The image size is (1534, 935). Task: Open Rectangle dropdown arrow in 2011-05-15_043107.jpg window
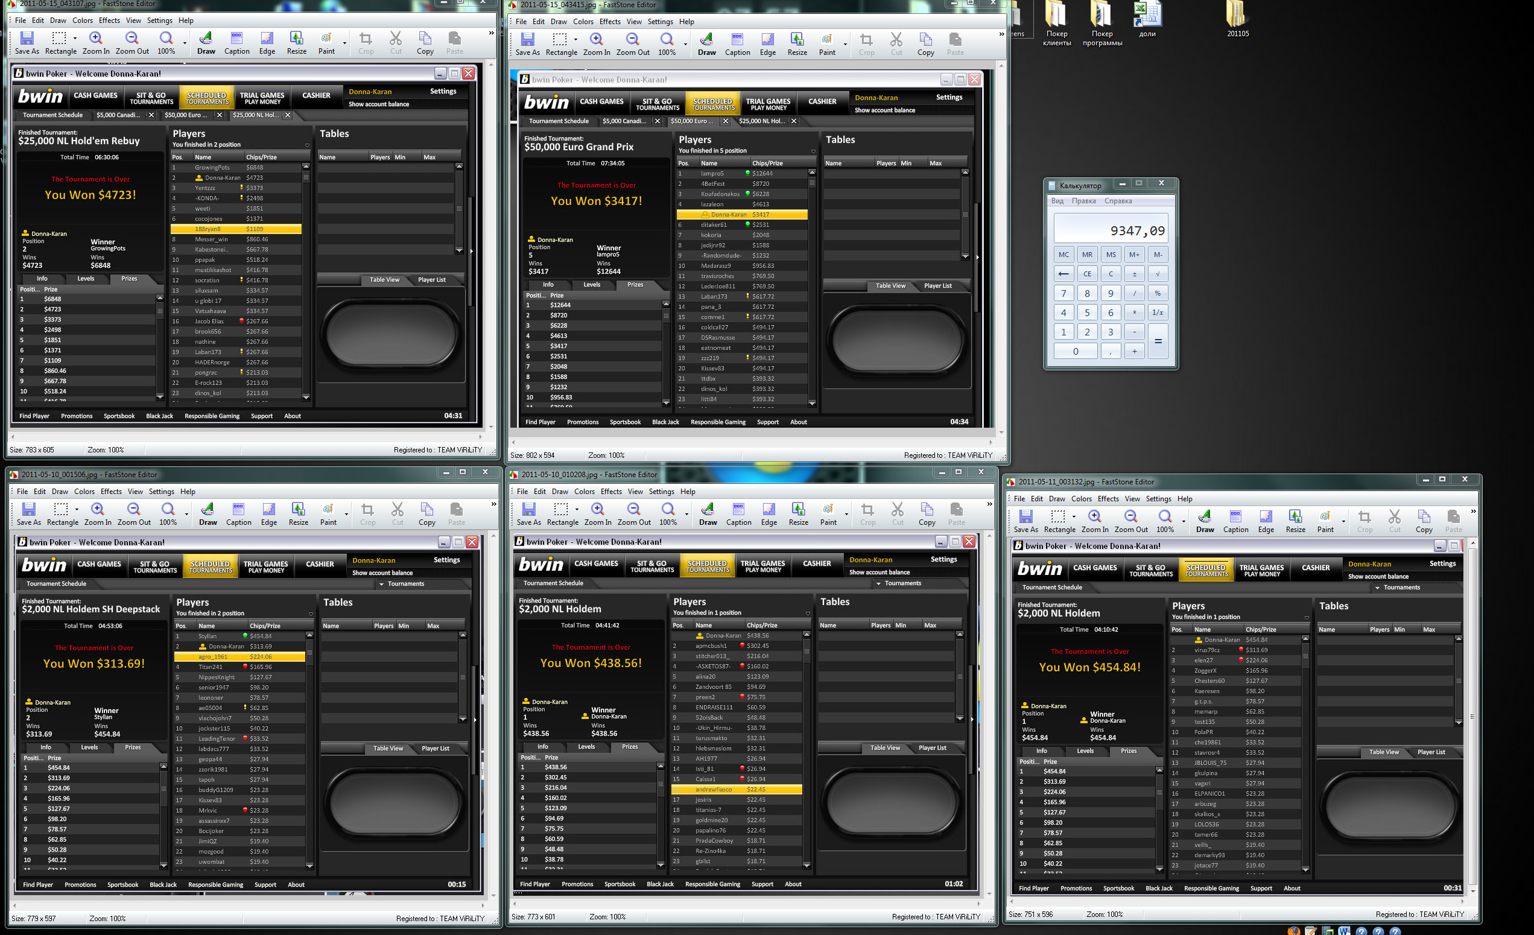click(75, 39)
